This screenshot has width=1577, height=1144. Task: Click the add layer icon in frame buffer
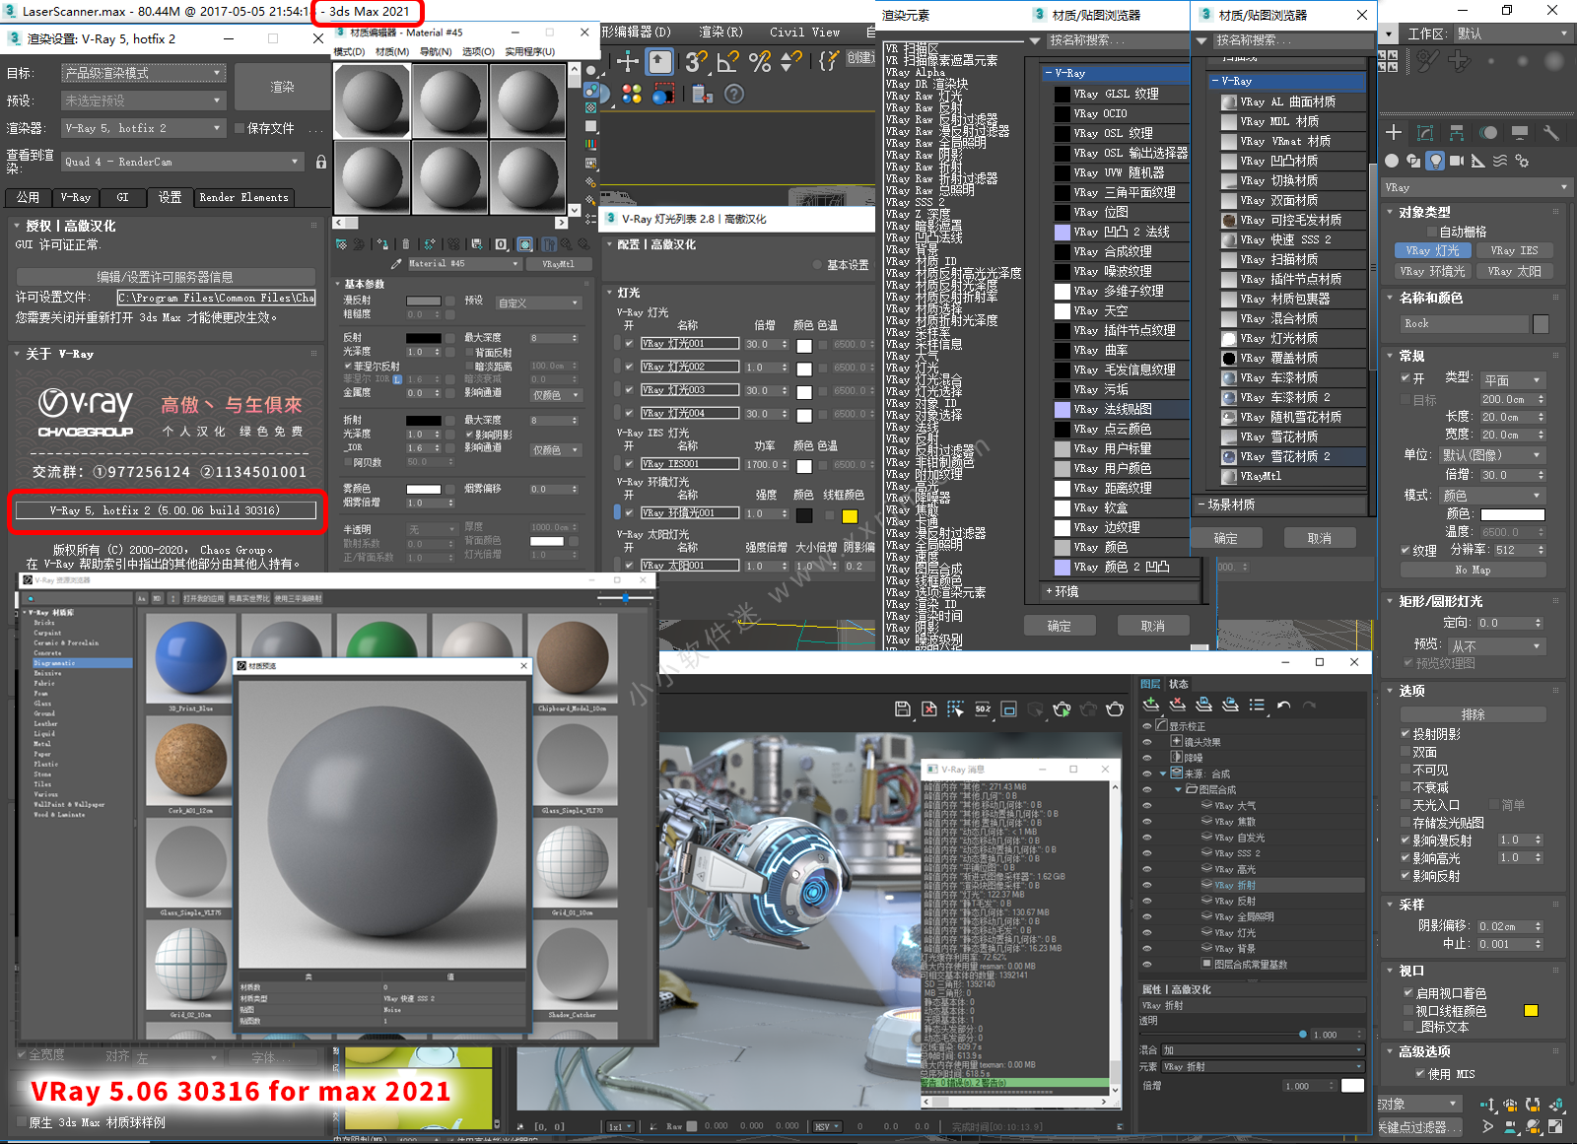click(1150, 705)
